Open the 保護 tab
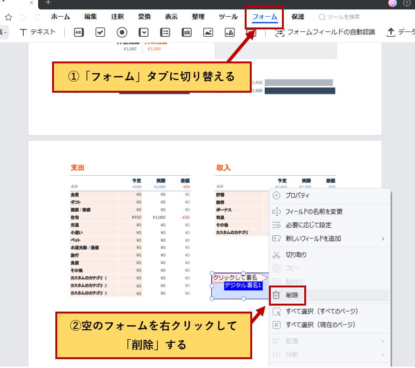This screenshot has width=415, height=368. [x=298, y=17]
